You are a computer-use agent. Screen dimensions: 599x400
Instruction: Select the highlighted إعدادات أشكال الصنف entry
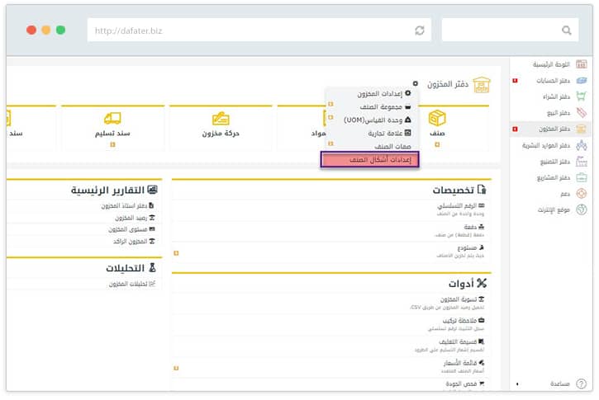click(370, 159)
